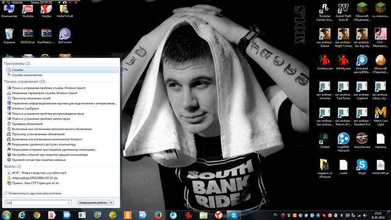Open the taskbar clock showing 23:22

point(378,215)
